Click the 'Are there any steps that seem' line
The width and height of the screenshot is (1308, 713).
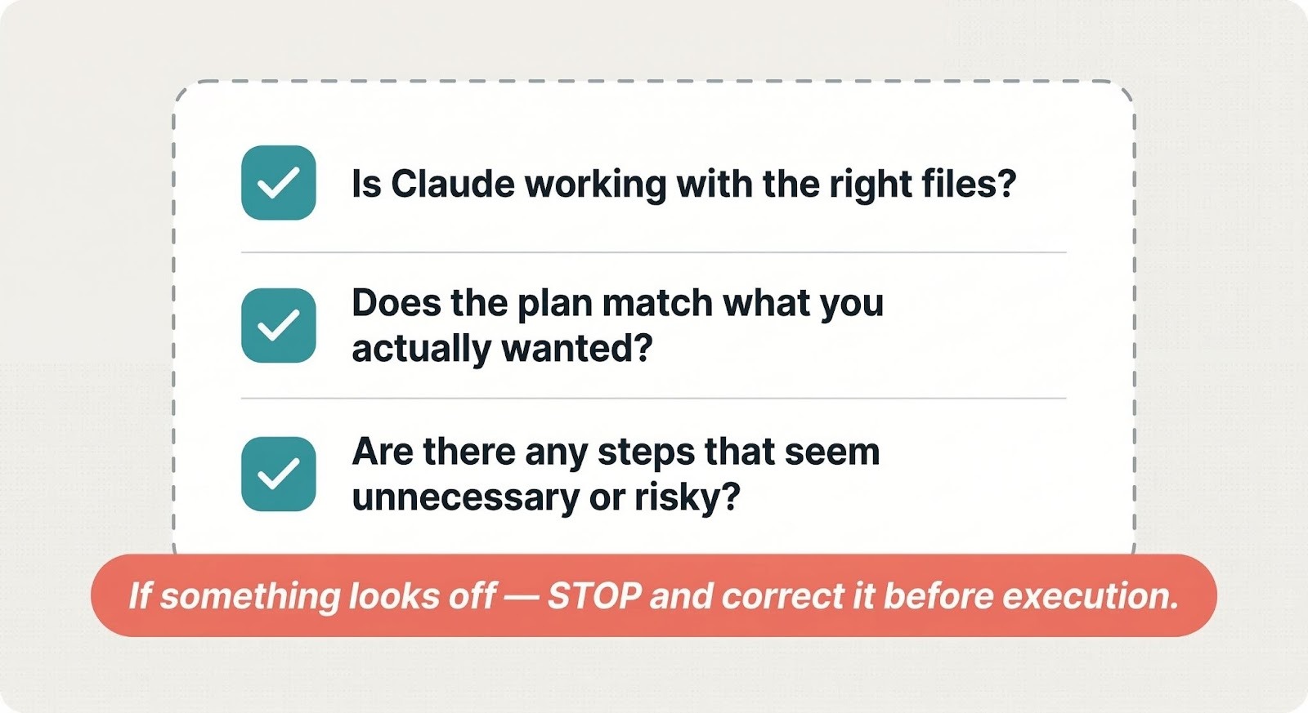[616, 452]
